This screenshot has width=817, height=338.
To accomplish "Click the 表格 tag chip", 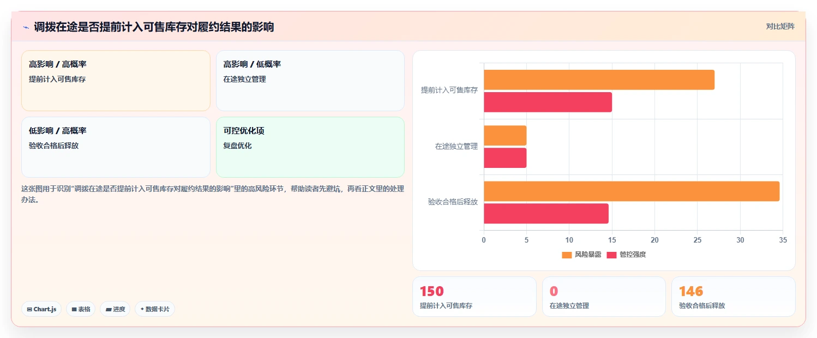I will click(x=81, y=309).
